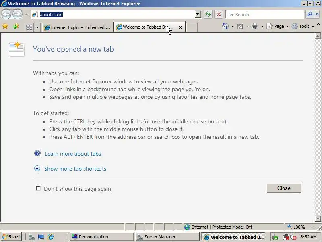Image resolution: width=322 pixels, height=242 pixels.
Task: Open the Windows Start menu
Action: click(x=11, y=237)
